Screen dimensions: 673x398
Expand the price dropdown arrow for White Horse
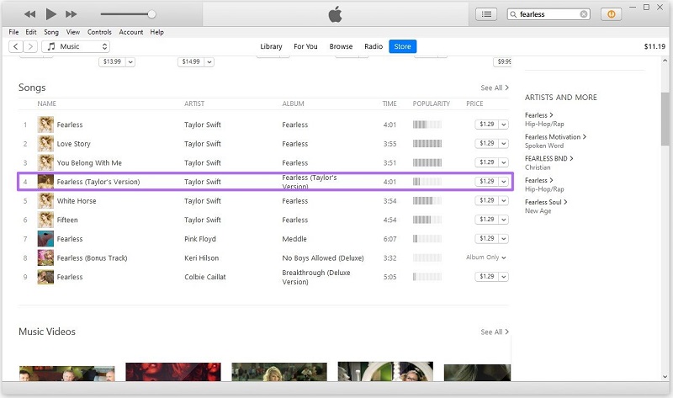pos(504,201)
